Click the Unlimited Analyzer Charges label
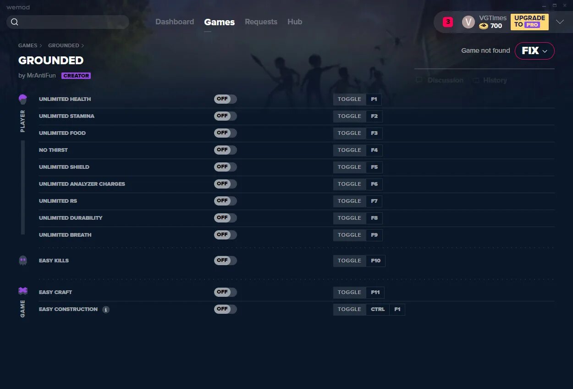The image size is (573, 389). click(82, 184)
